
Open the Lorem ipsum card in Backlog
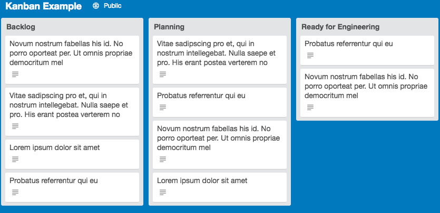[x=72, y=154]
